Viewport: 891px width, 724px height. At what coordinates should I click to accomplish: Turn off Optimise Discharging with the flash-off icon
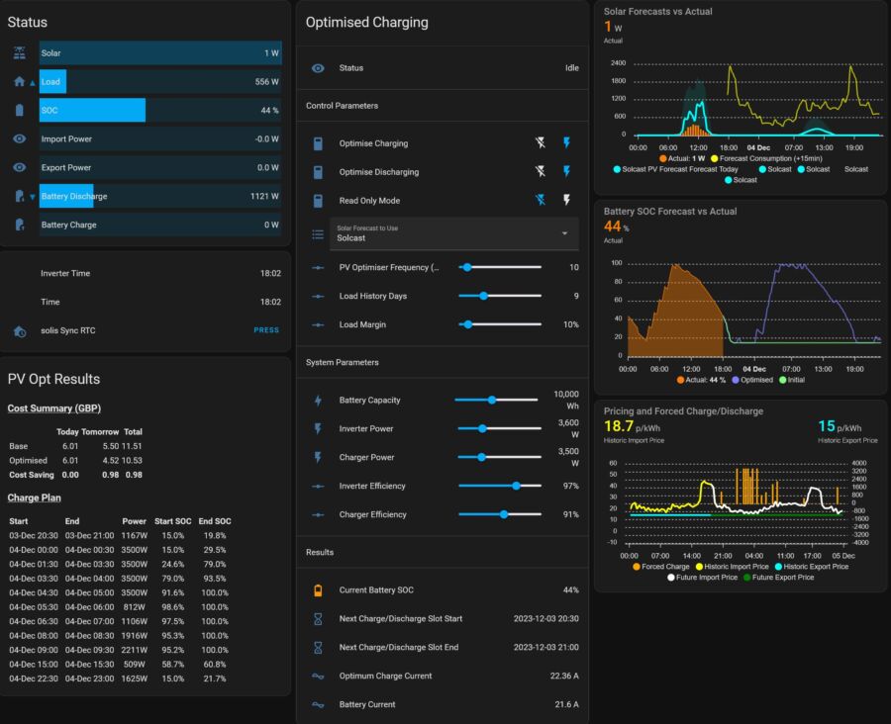[541, 171]
